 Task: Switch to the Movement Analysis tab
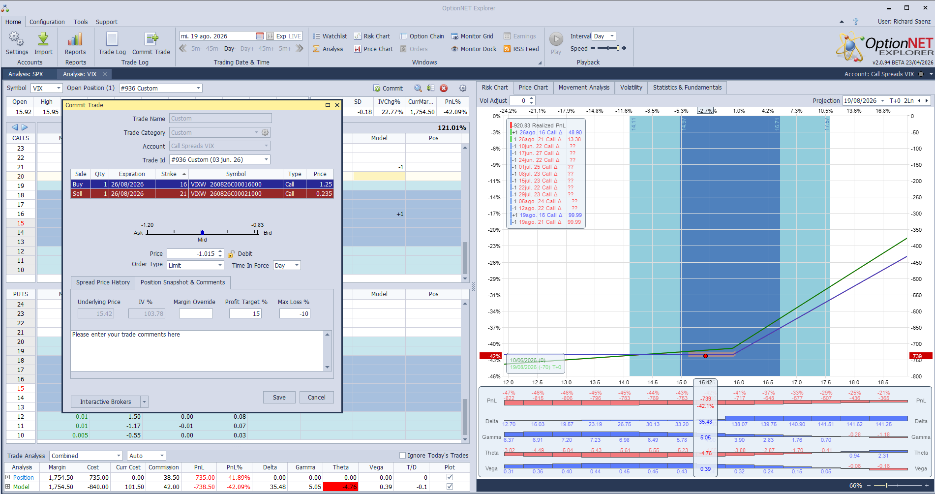584,88
